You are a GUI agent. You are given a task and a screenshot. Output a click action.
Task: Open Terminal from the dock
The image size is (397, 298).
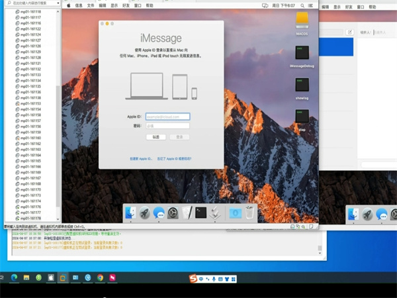click(x=200, y=213)
